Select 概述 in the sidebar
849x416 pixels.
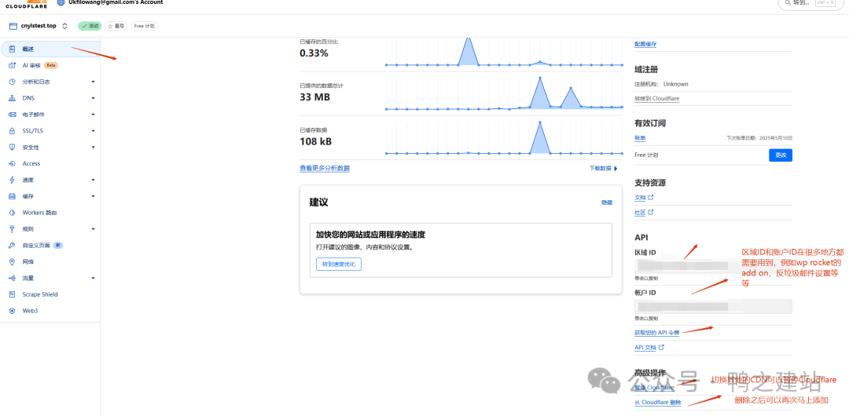pos(50,49)
